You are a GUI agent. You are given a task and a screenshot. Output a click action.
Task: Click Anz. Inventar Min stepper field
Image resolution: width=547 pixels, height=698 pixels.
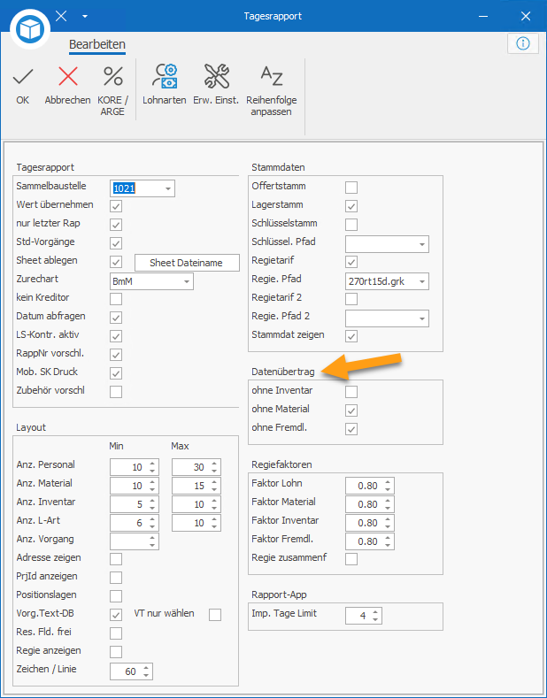point(134,504)
